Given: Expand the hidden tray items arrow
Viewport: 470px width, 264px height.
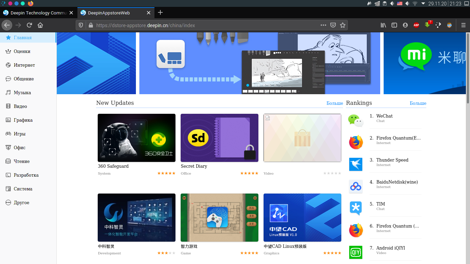Looking at the screenshot, I should coord(423,3).
